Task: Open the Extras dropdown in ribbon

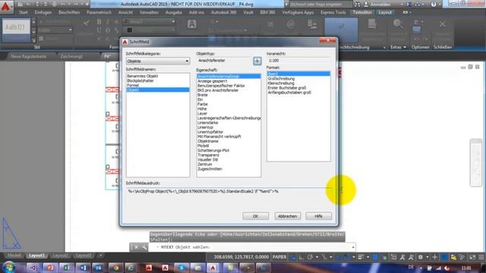Action: (x=398, y=47)
